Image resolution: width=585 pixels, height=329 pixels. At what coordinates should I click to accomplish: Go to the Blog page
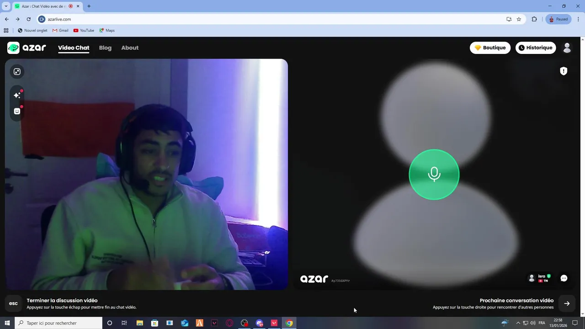pyautogui.click(x=105, y=48)
